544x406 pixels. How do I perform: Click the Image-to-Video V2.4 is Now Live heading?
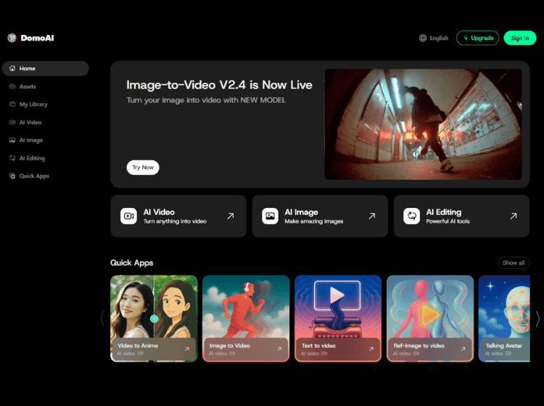point(219,85)
